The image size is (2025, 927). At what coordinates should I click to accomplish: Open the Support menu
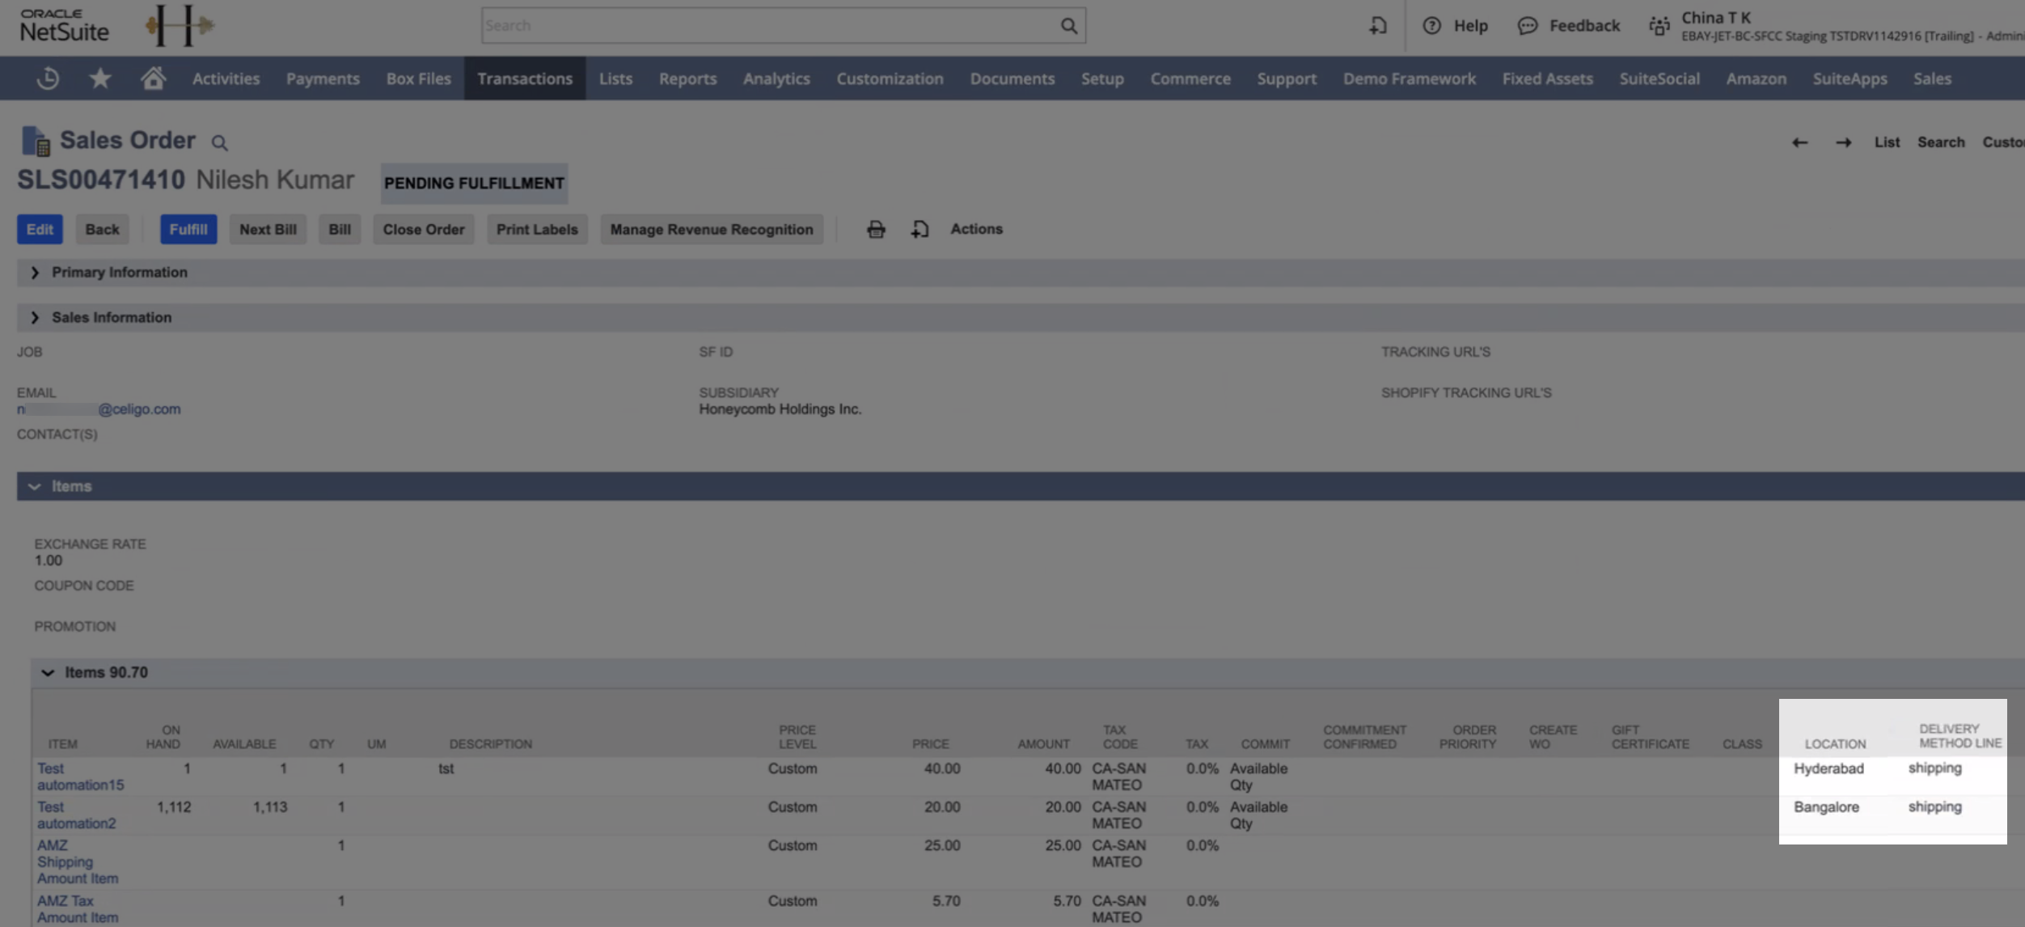pyautogui.click(x=1287, y=78)
